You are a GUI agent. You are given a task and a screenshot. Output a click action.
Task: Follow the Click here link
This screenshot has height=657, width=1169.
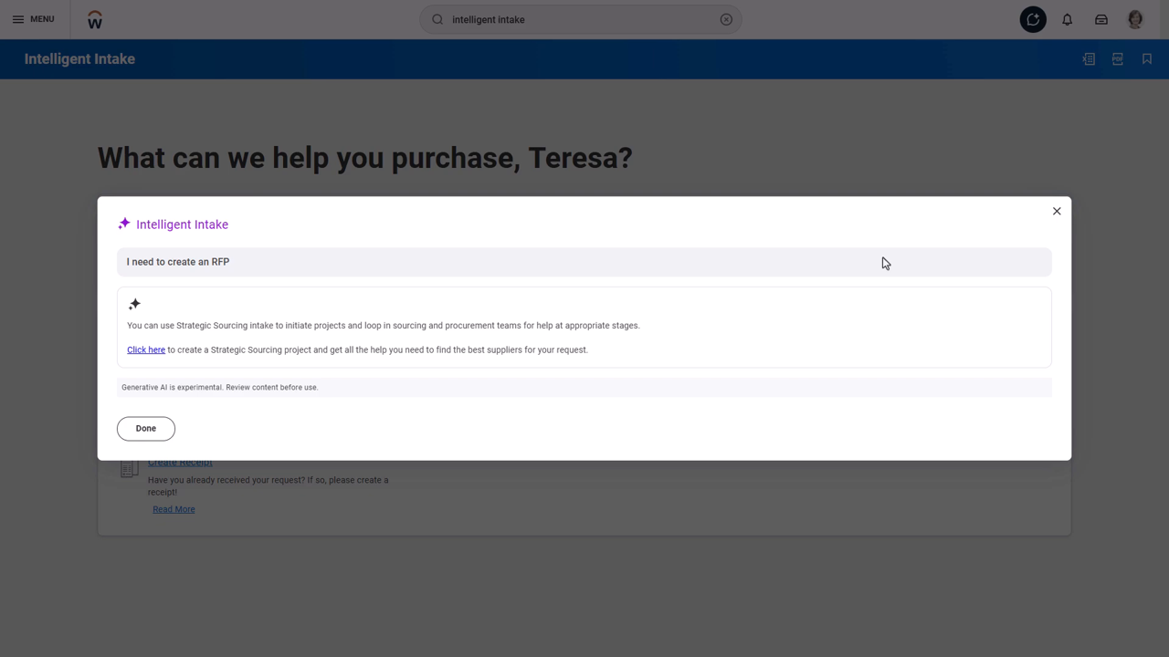tap(146, 349)
